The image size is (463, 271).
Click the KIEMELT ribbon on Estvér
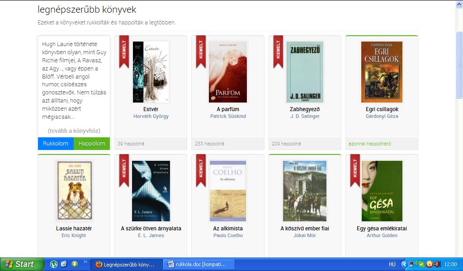124,51
